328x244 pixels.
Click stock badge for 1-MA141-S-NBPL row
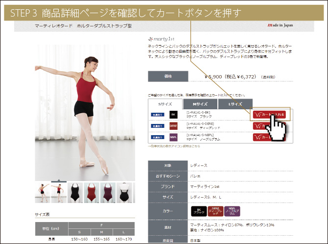(x=158, y=138)
